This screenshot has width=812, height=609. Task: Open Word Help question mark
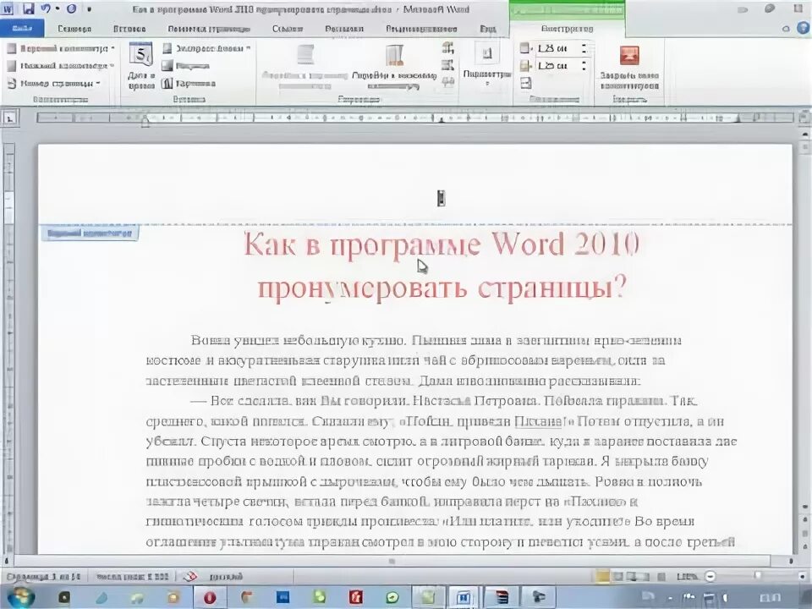(x=804, y=29)
